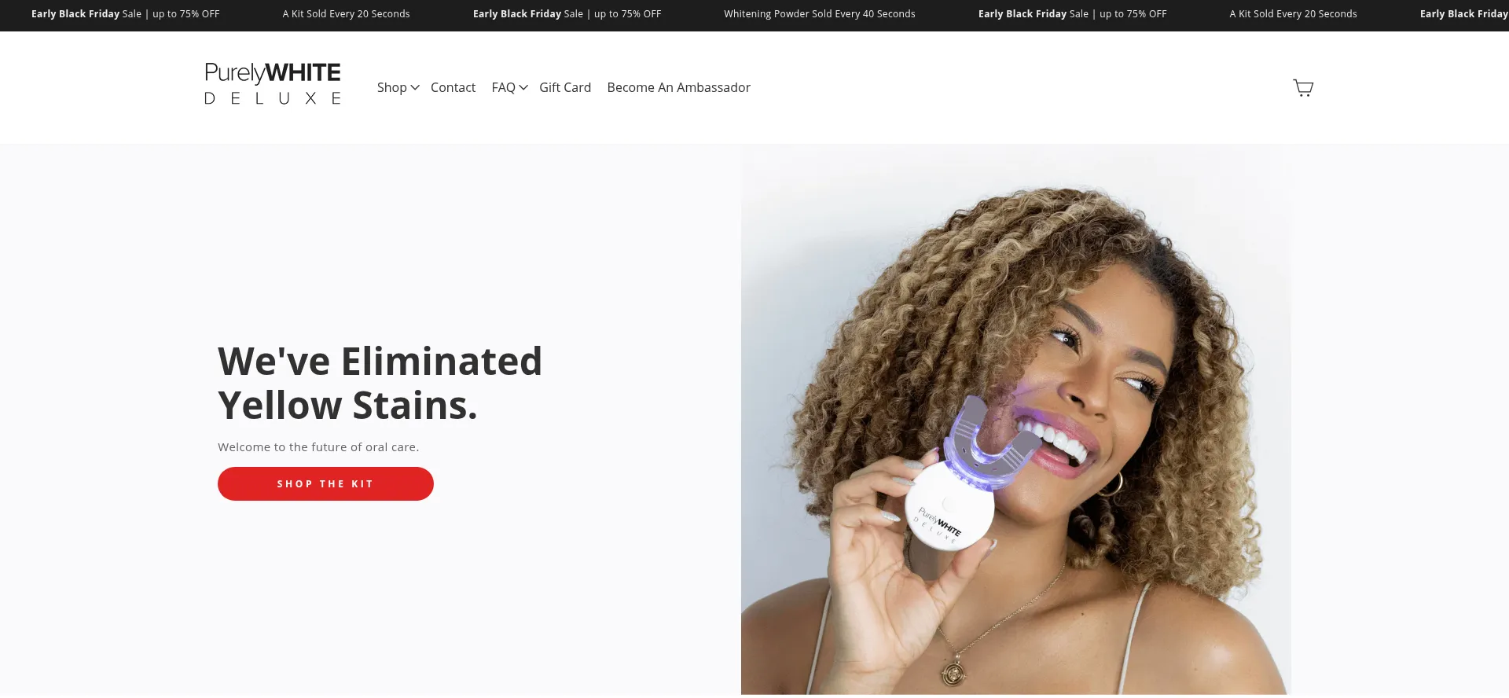Screen dimensions: 1509x698
Task: Click 'Whitening Powder Sold Every 40 Seconds' banner
Action: coord(820,14)
